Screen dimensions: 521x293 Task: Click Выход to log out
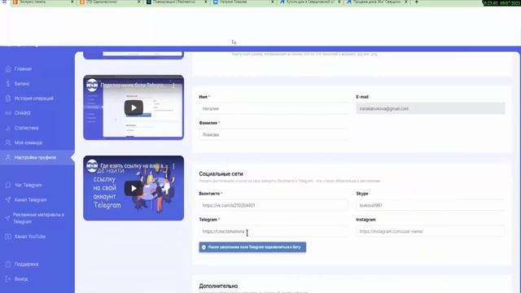[21, 278]
